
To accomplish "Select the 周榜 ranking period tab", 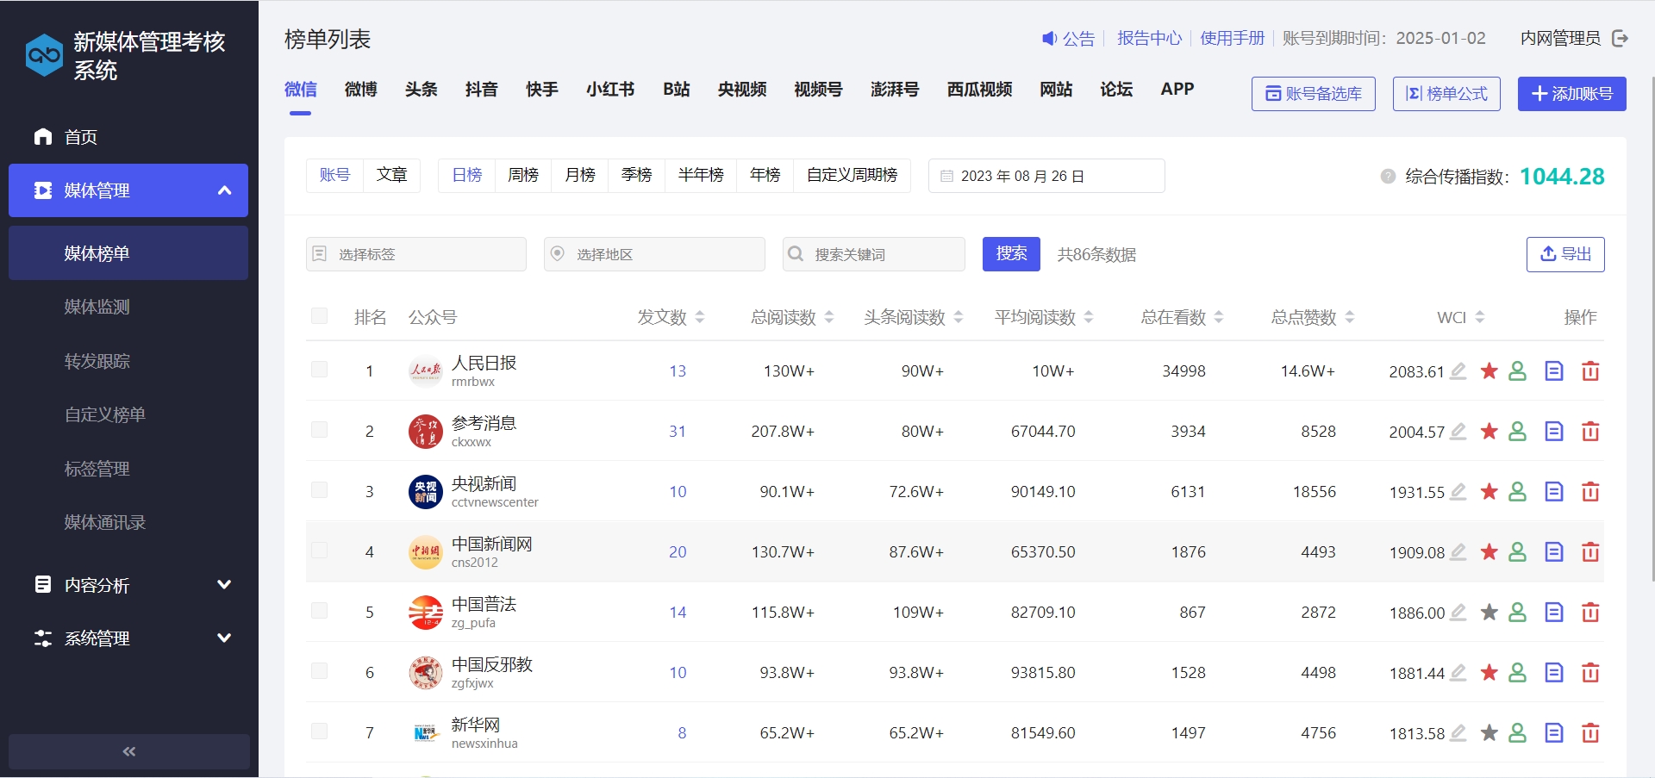I will click(523, 176).
